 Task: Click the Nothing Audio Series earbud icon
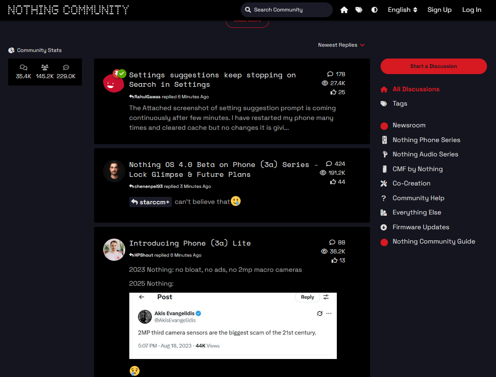pyautogui.click(x=384, y=154)
